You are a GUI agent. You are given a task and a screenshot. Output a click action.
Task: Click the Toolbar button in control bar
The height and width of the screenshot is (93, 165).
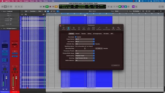pyautogui.click(x=11, y=7)
